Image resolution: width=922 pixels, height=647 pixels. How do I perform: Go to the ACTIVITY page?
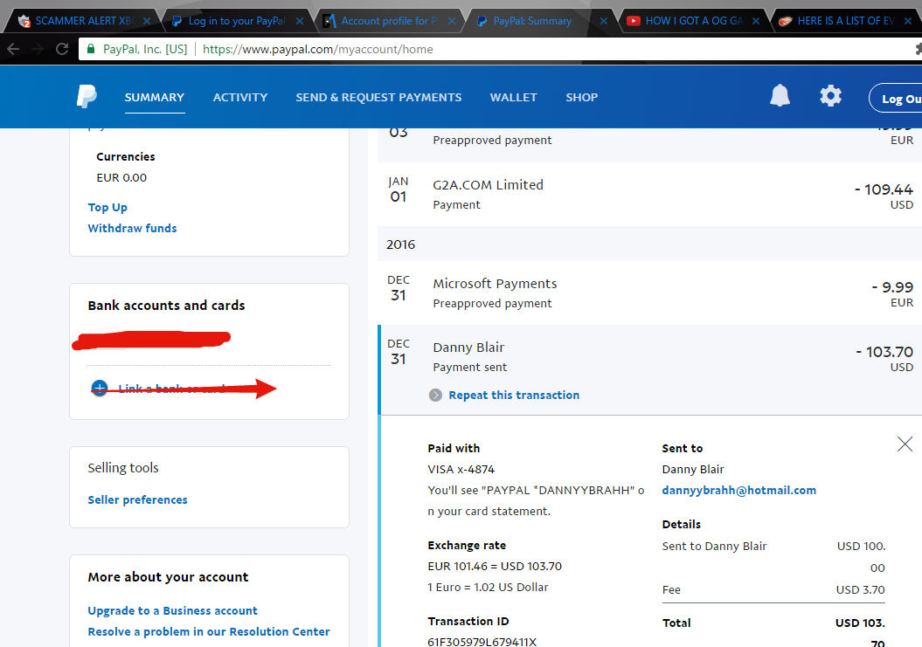240,98
